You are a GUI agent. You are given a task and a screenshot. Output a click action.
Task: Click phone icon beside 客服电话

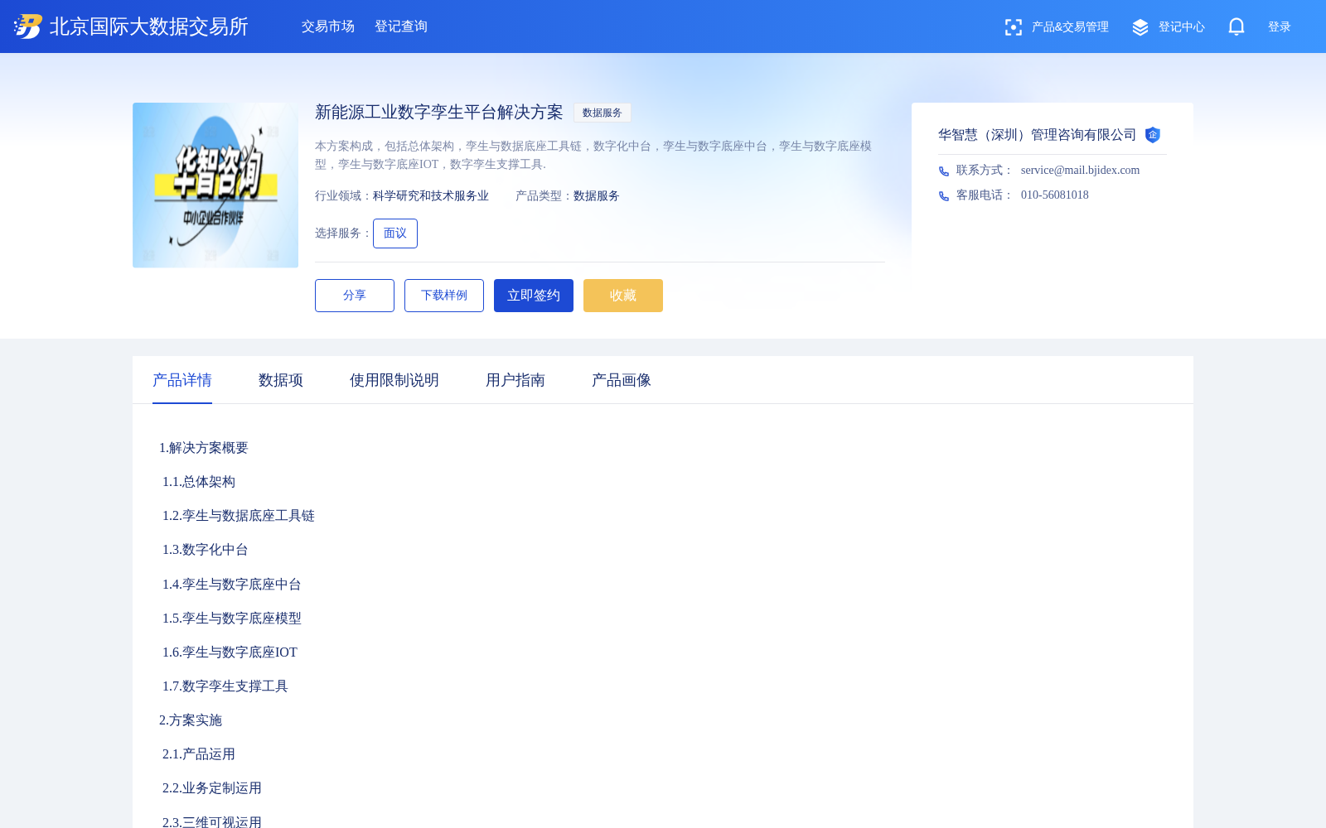pos(944,195)
